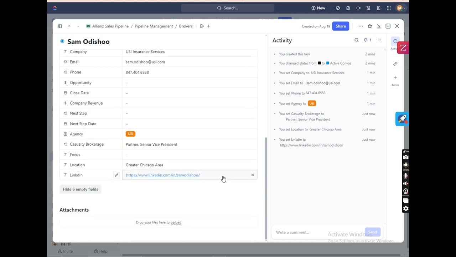The image size is (456, 257).
Task: Click the USI Insurance Services company value
Action: point(145,52)
